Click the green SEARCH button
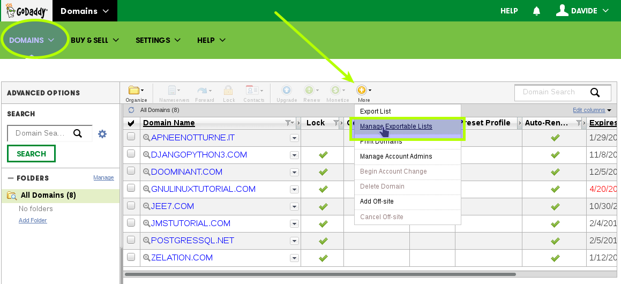The image size is (621, 284). (x=31, y=154)
